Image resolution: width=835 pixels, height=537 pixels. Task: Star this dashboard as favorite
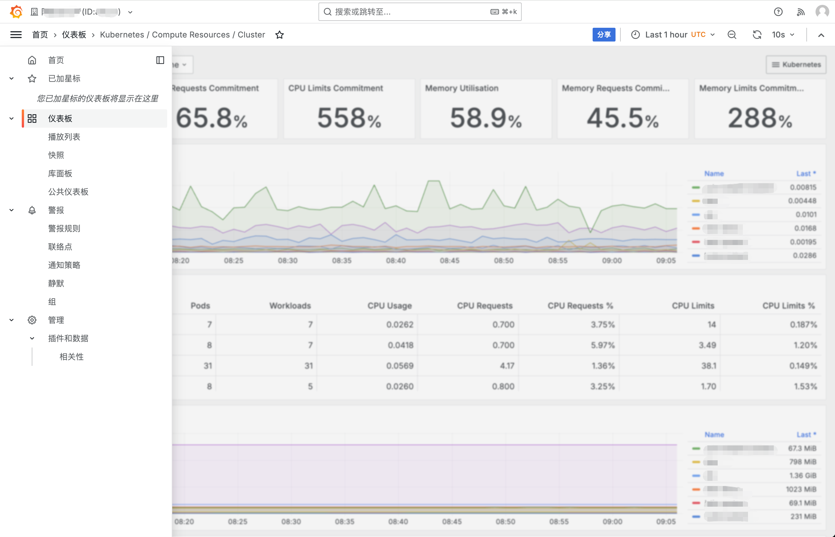coord(280,35)
